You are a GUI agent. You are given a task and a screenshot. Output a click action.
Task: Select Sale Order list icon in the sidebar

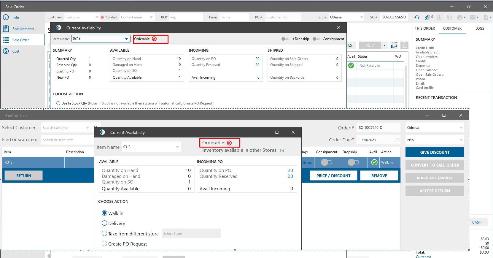click(x=6, y=40)
